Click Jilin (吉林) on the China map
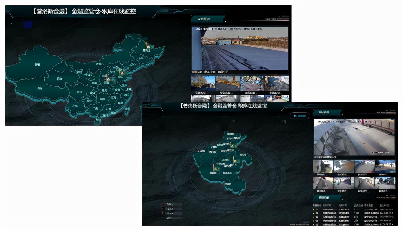The image size is (403, 230). pos(141,58)
